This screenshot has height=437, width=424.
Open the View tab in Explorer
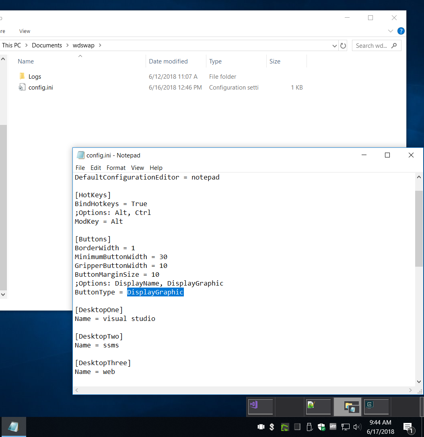coord(25,31)
